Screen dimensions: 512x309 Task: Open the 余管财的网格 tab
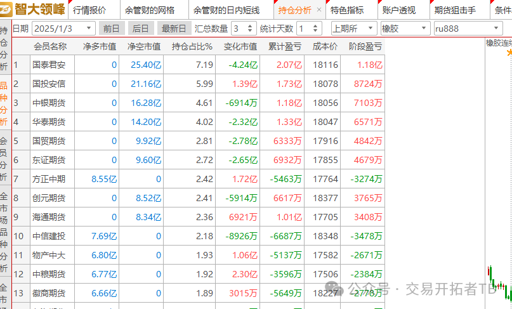coord(150,10)
